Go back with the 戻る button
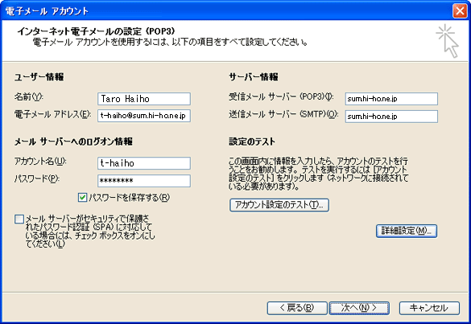 click(297, 308)
